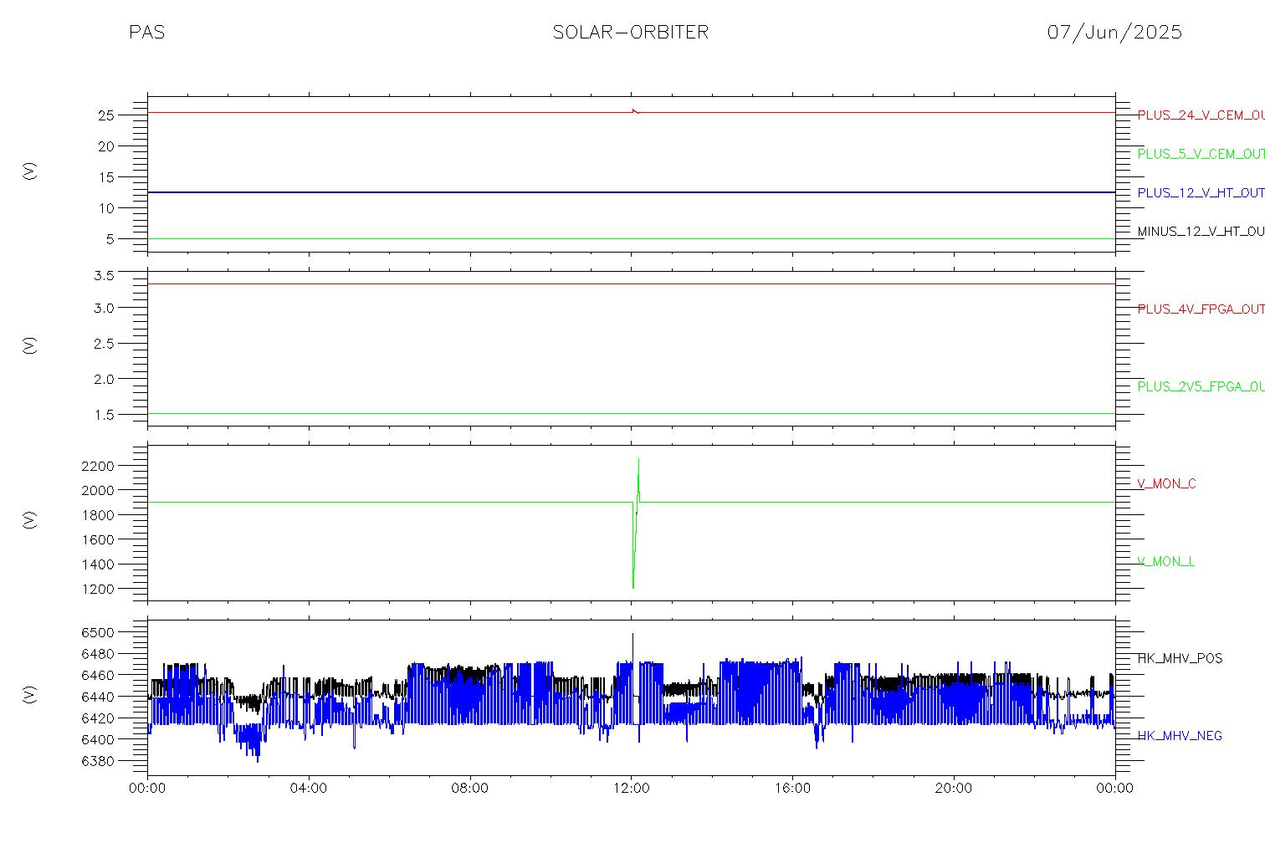Select the PLUS_12_V_HT_OUT legend label
This screenshot has width=1265, height=853.
coord(1201,193)
